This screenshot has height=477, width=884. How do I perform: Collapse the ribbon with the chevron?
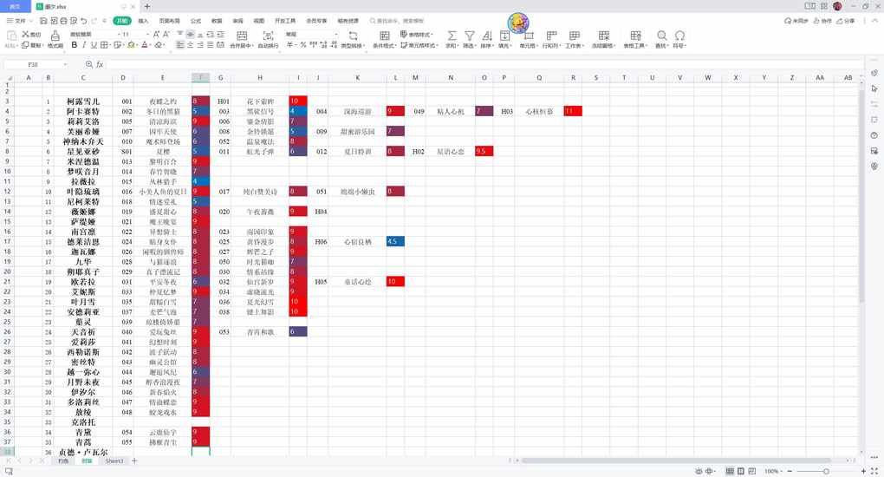875,21
